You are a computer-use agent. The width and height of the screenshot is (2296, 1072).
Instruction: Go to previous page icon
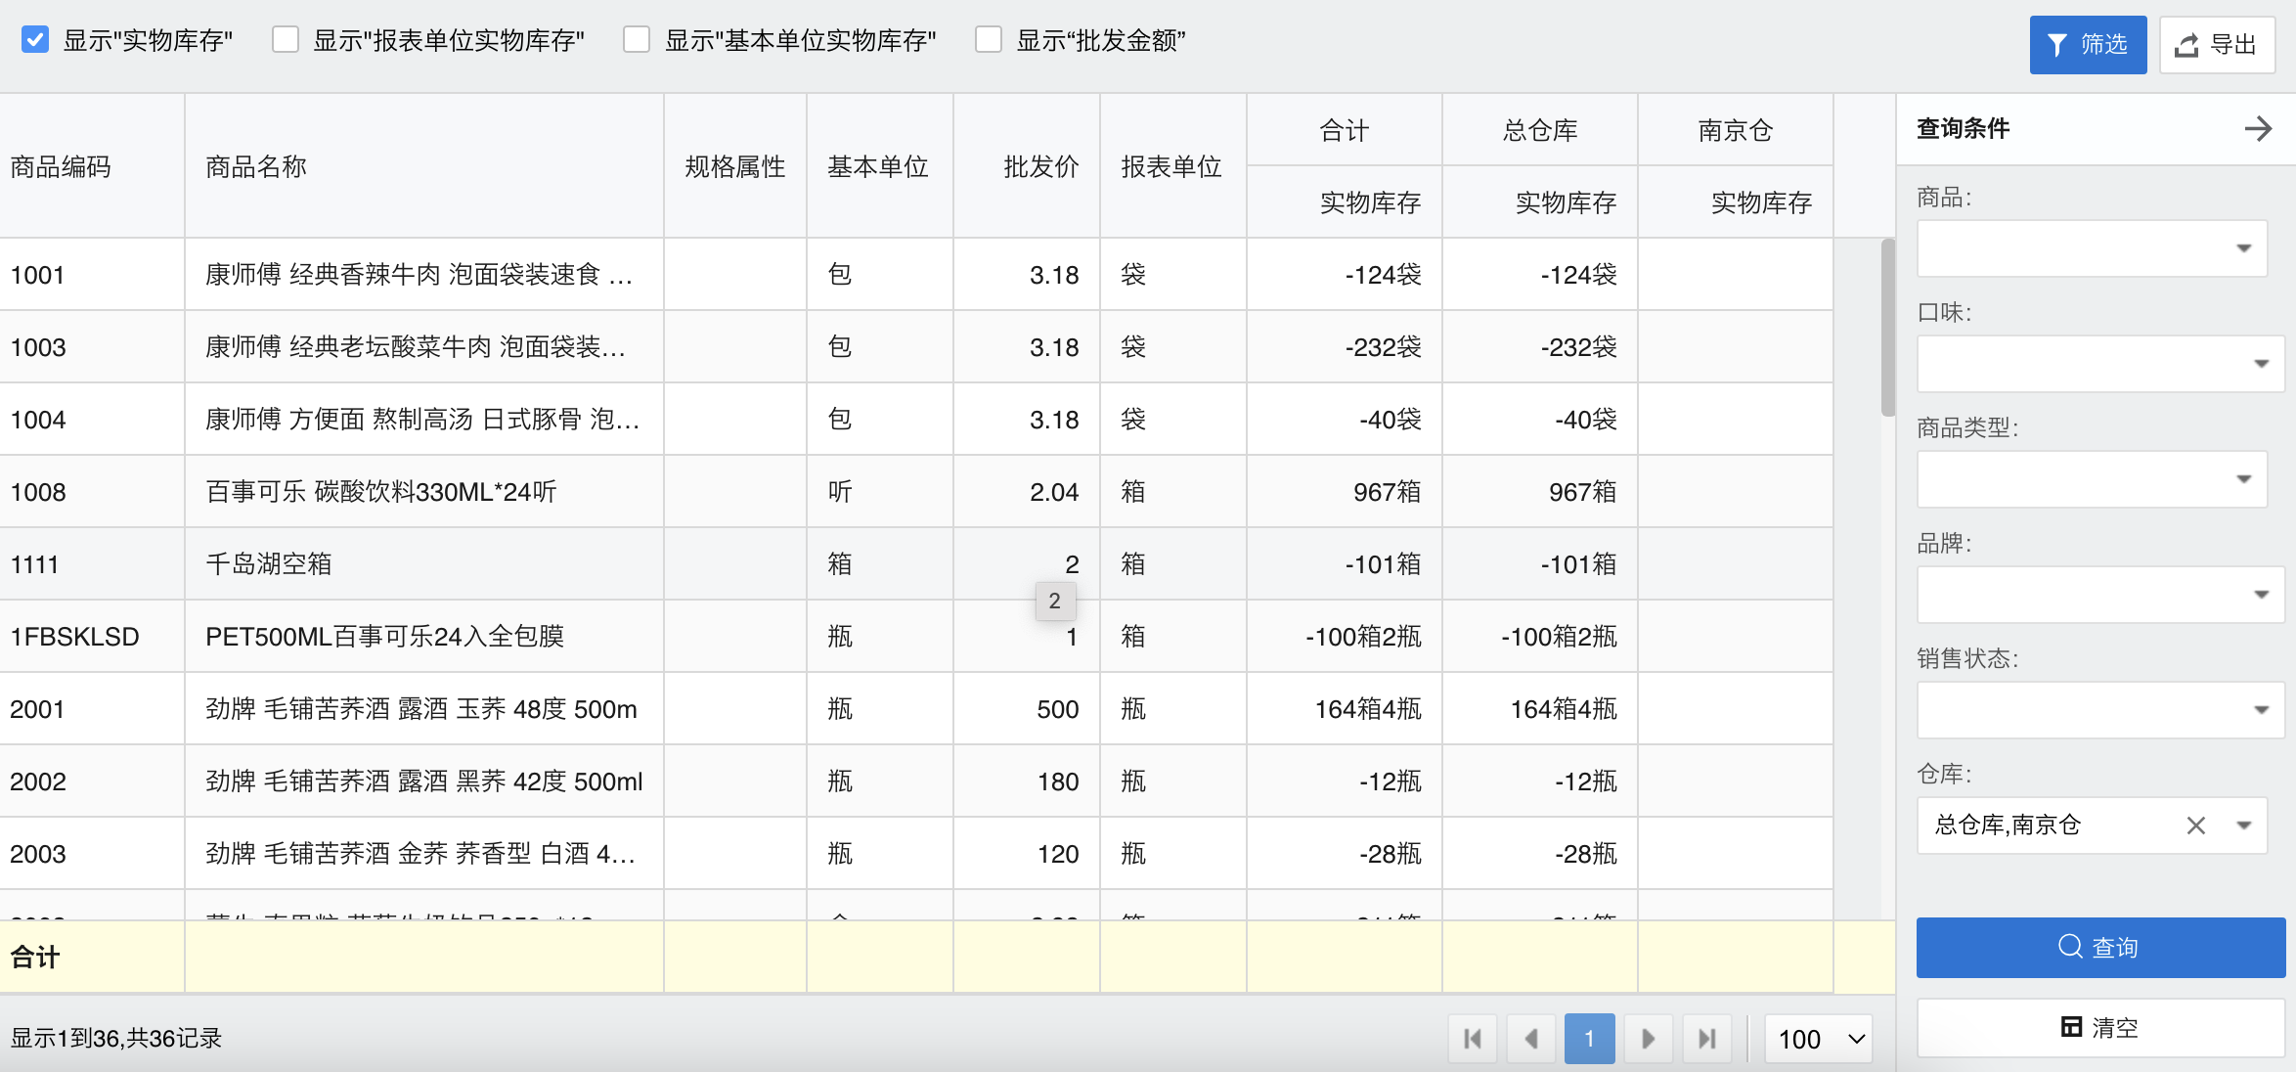[1531, 1039]
